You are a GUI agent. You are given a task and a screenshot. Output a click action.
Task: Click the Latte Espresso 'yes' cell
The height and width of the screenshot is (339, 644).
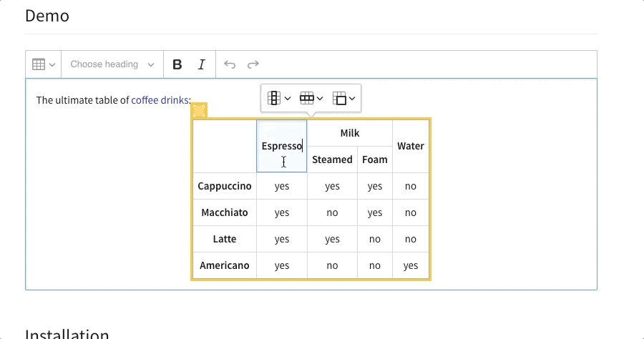(x=282, y=239)
